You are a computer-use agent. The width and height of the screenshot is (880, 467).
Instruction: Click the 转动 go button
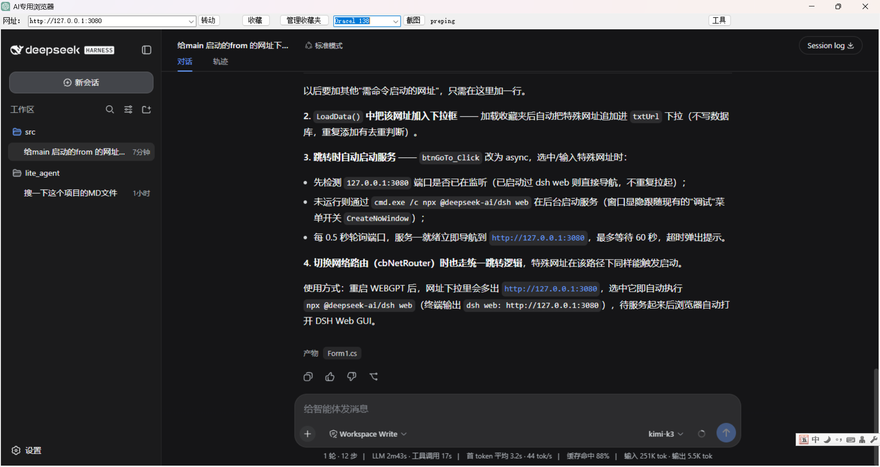209,21
